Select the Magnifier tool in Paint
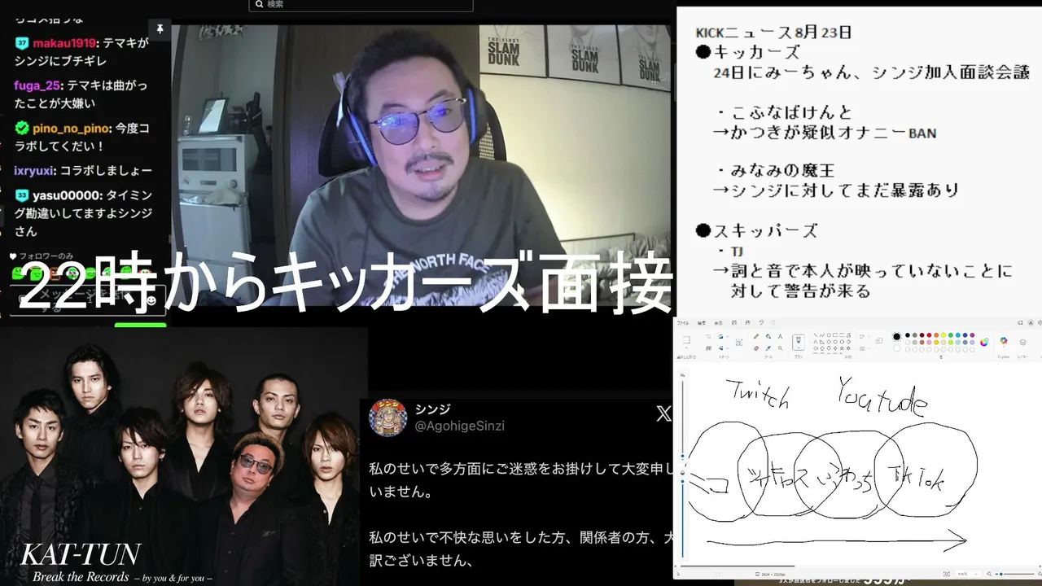 [x=780, y=348]
